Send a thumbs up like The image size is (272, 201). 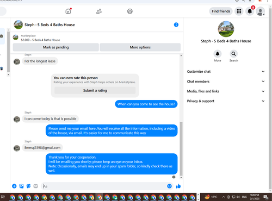pos(178,186)
